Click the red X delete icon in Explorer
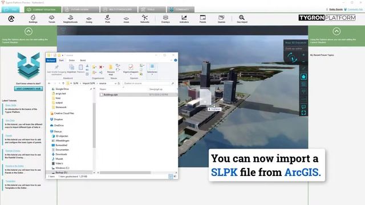The width and height of the screenshot is (365, 205). [101, 67]
